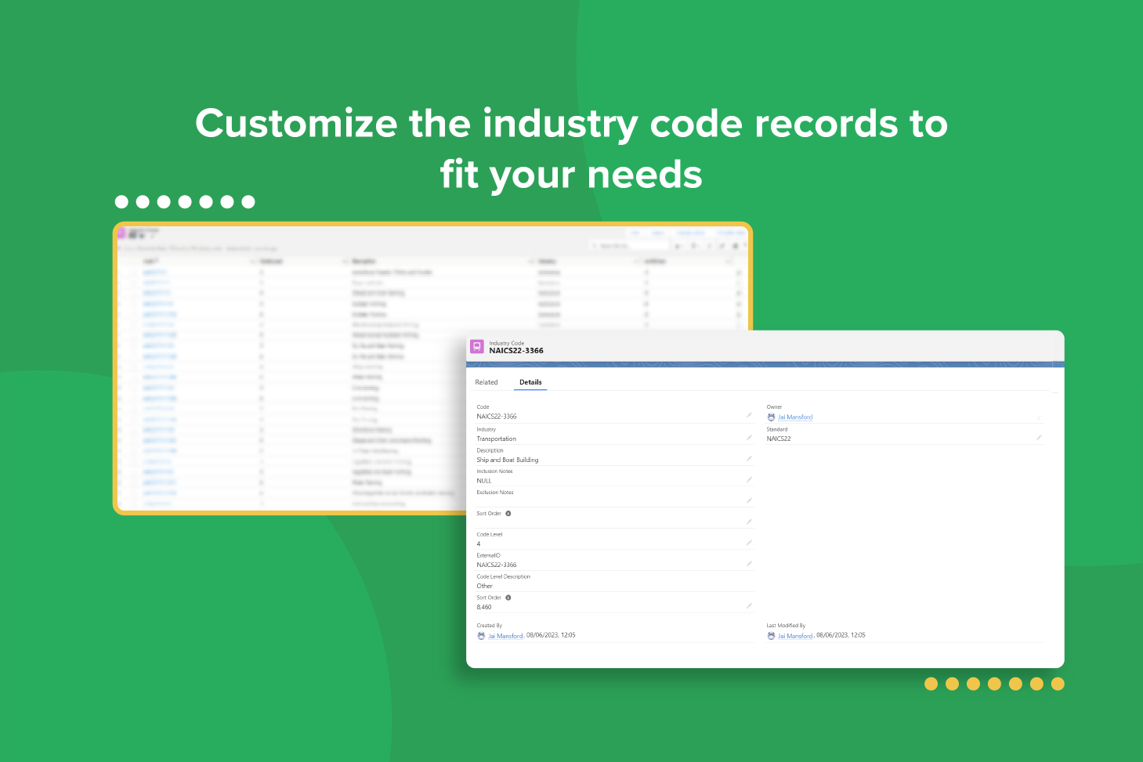1143x762 pixels.
Task: Edit Exclusion Notes using pencil icon
Action: coord(749,501)
